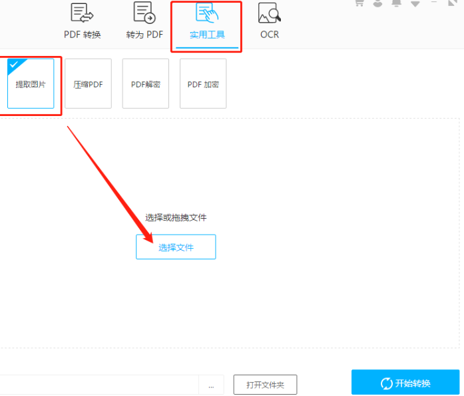Select the PDF 加密 tool card
This screenshot has height=396, width=464.
tap(203, 83)
